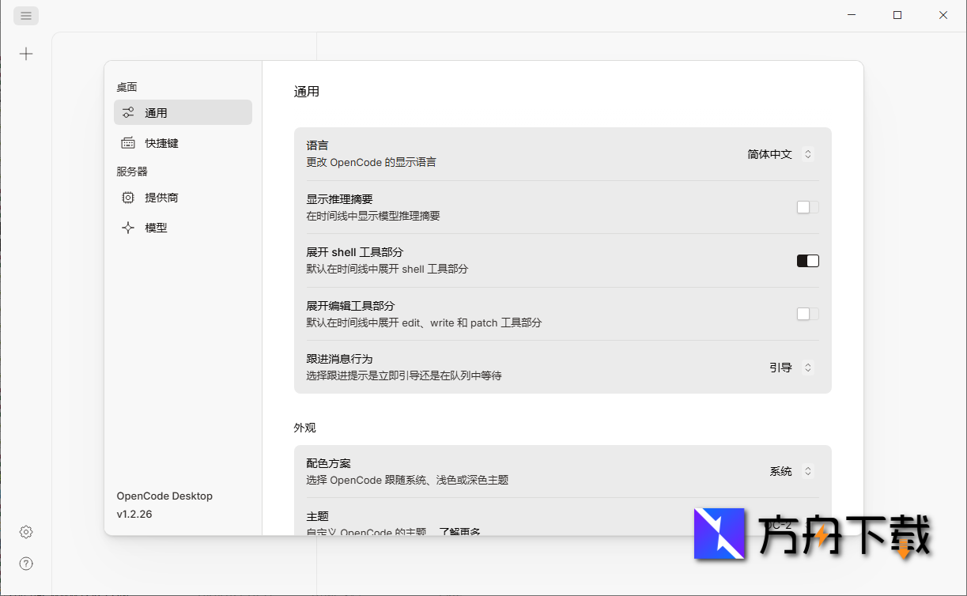Click the help question mark icon

click(x=25, y=564)
